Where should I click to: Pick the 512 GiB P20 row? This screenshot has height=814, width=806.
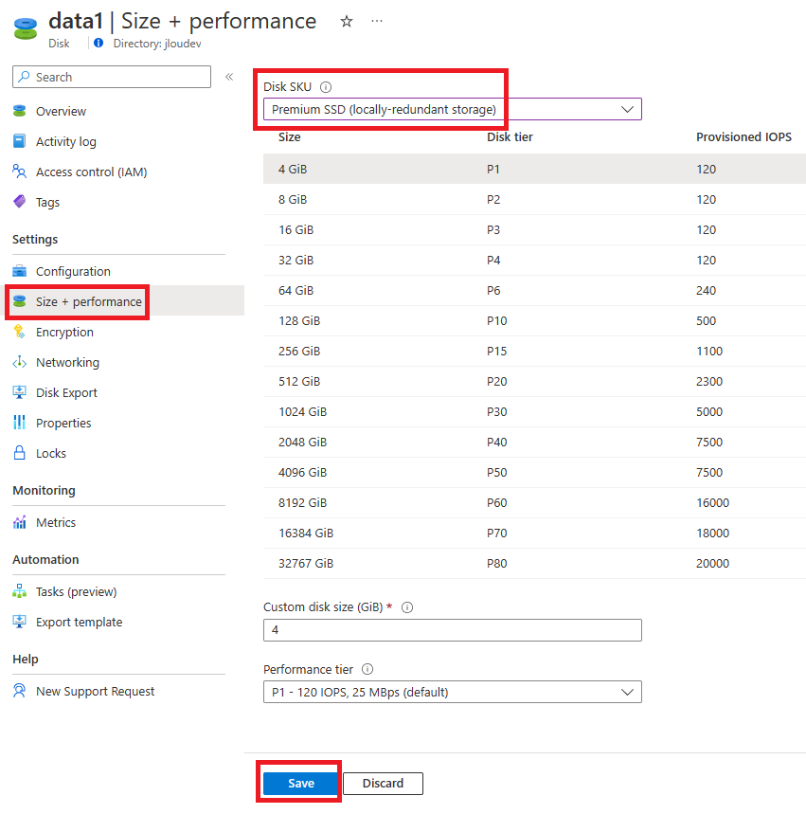pyautogui.click(x=534, y=381)
